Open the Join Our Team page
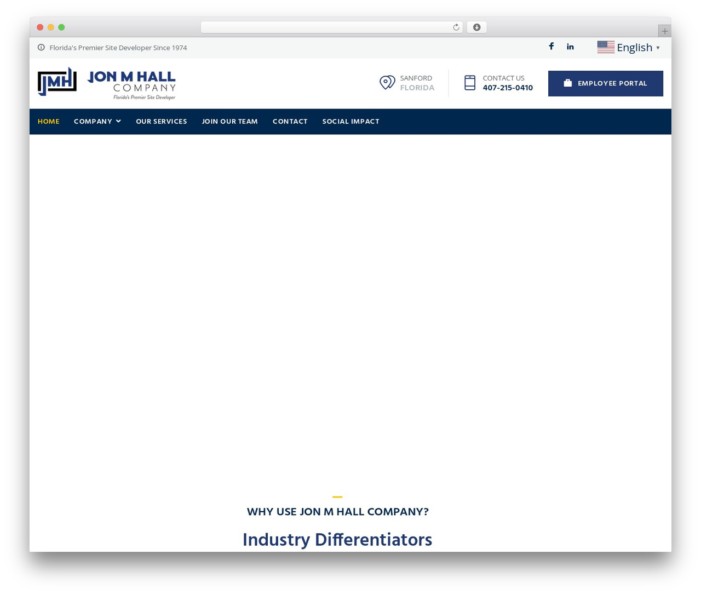Screen dimensions: 701x594 [x=229, y=122]
